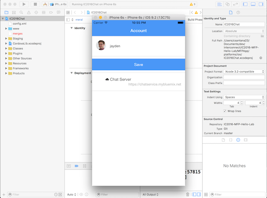Toggle the Utilities panel visibility

[x=261, y=4]
